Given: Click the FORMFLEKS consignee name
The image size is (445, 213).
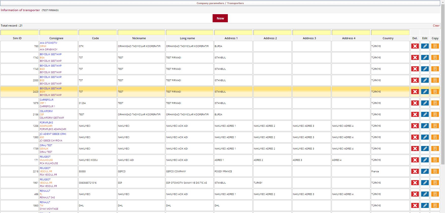Looking at the screenshot, I should coord(46,123).
